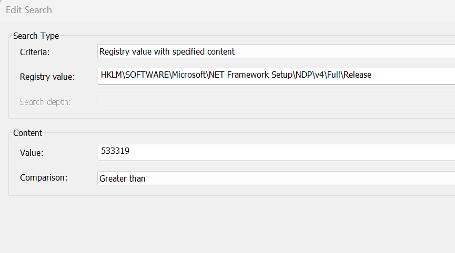Viewport: 455px width, 253px height.
Task: Expand the Comparison 'Greater than' combo box
Action: pos(276,178)
